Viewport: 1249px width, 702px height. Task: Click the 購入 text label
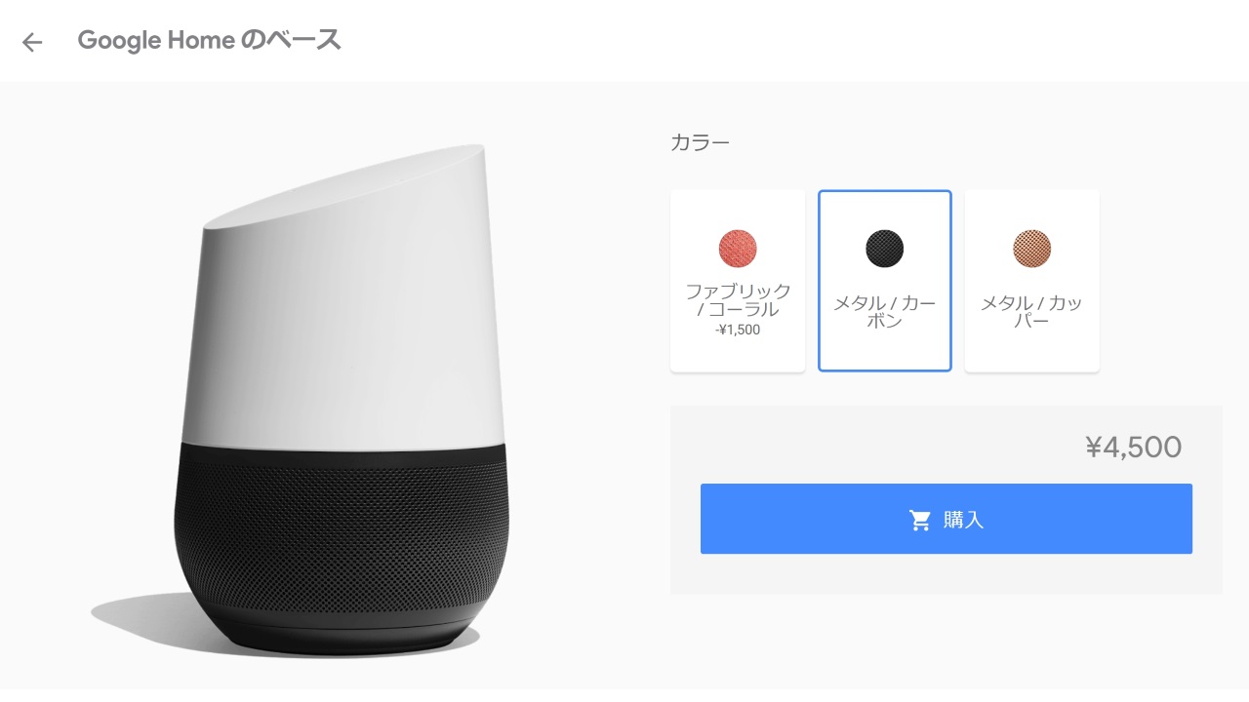coord(963,520)
